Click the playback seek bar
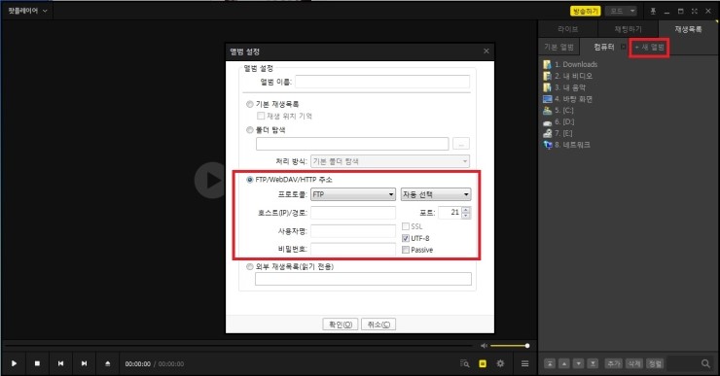720x376 pixels. tap(237, 345)
